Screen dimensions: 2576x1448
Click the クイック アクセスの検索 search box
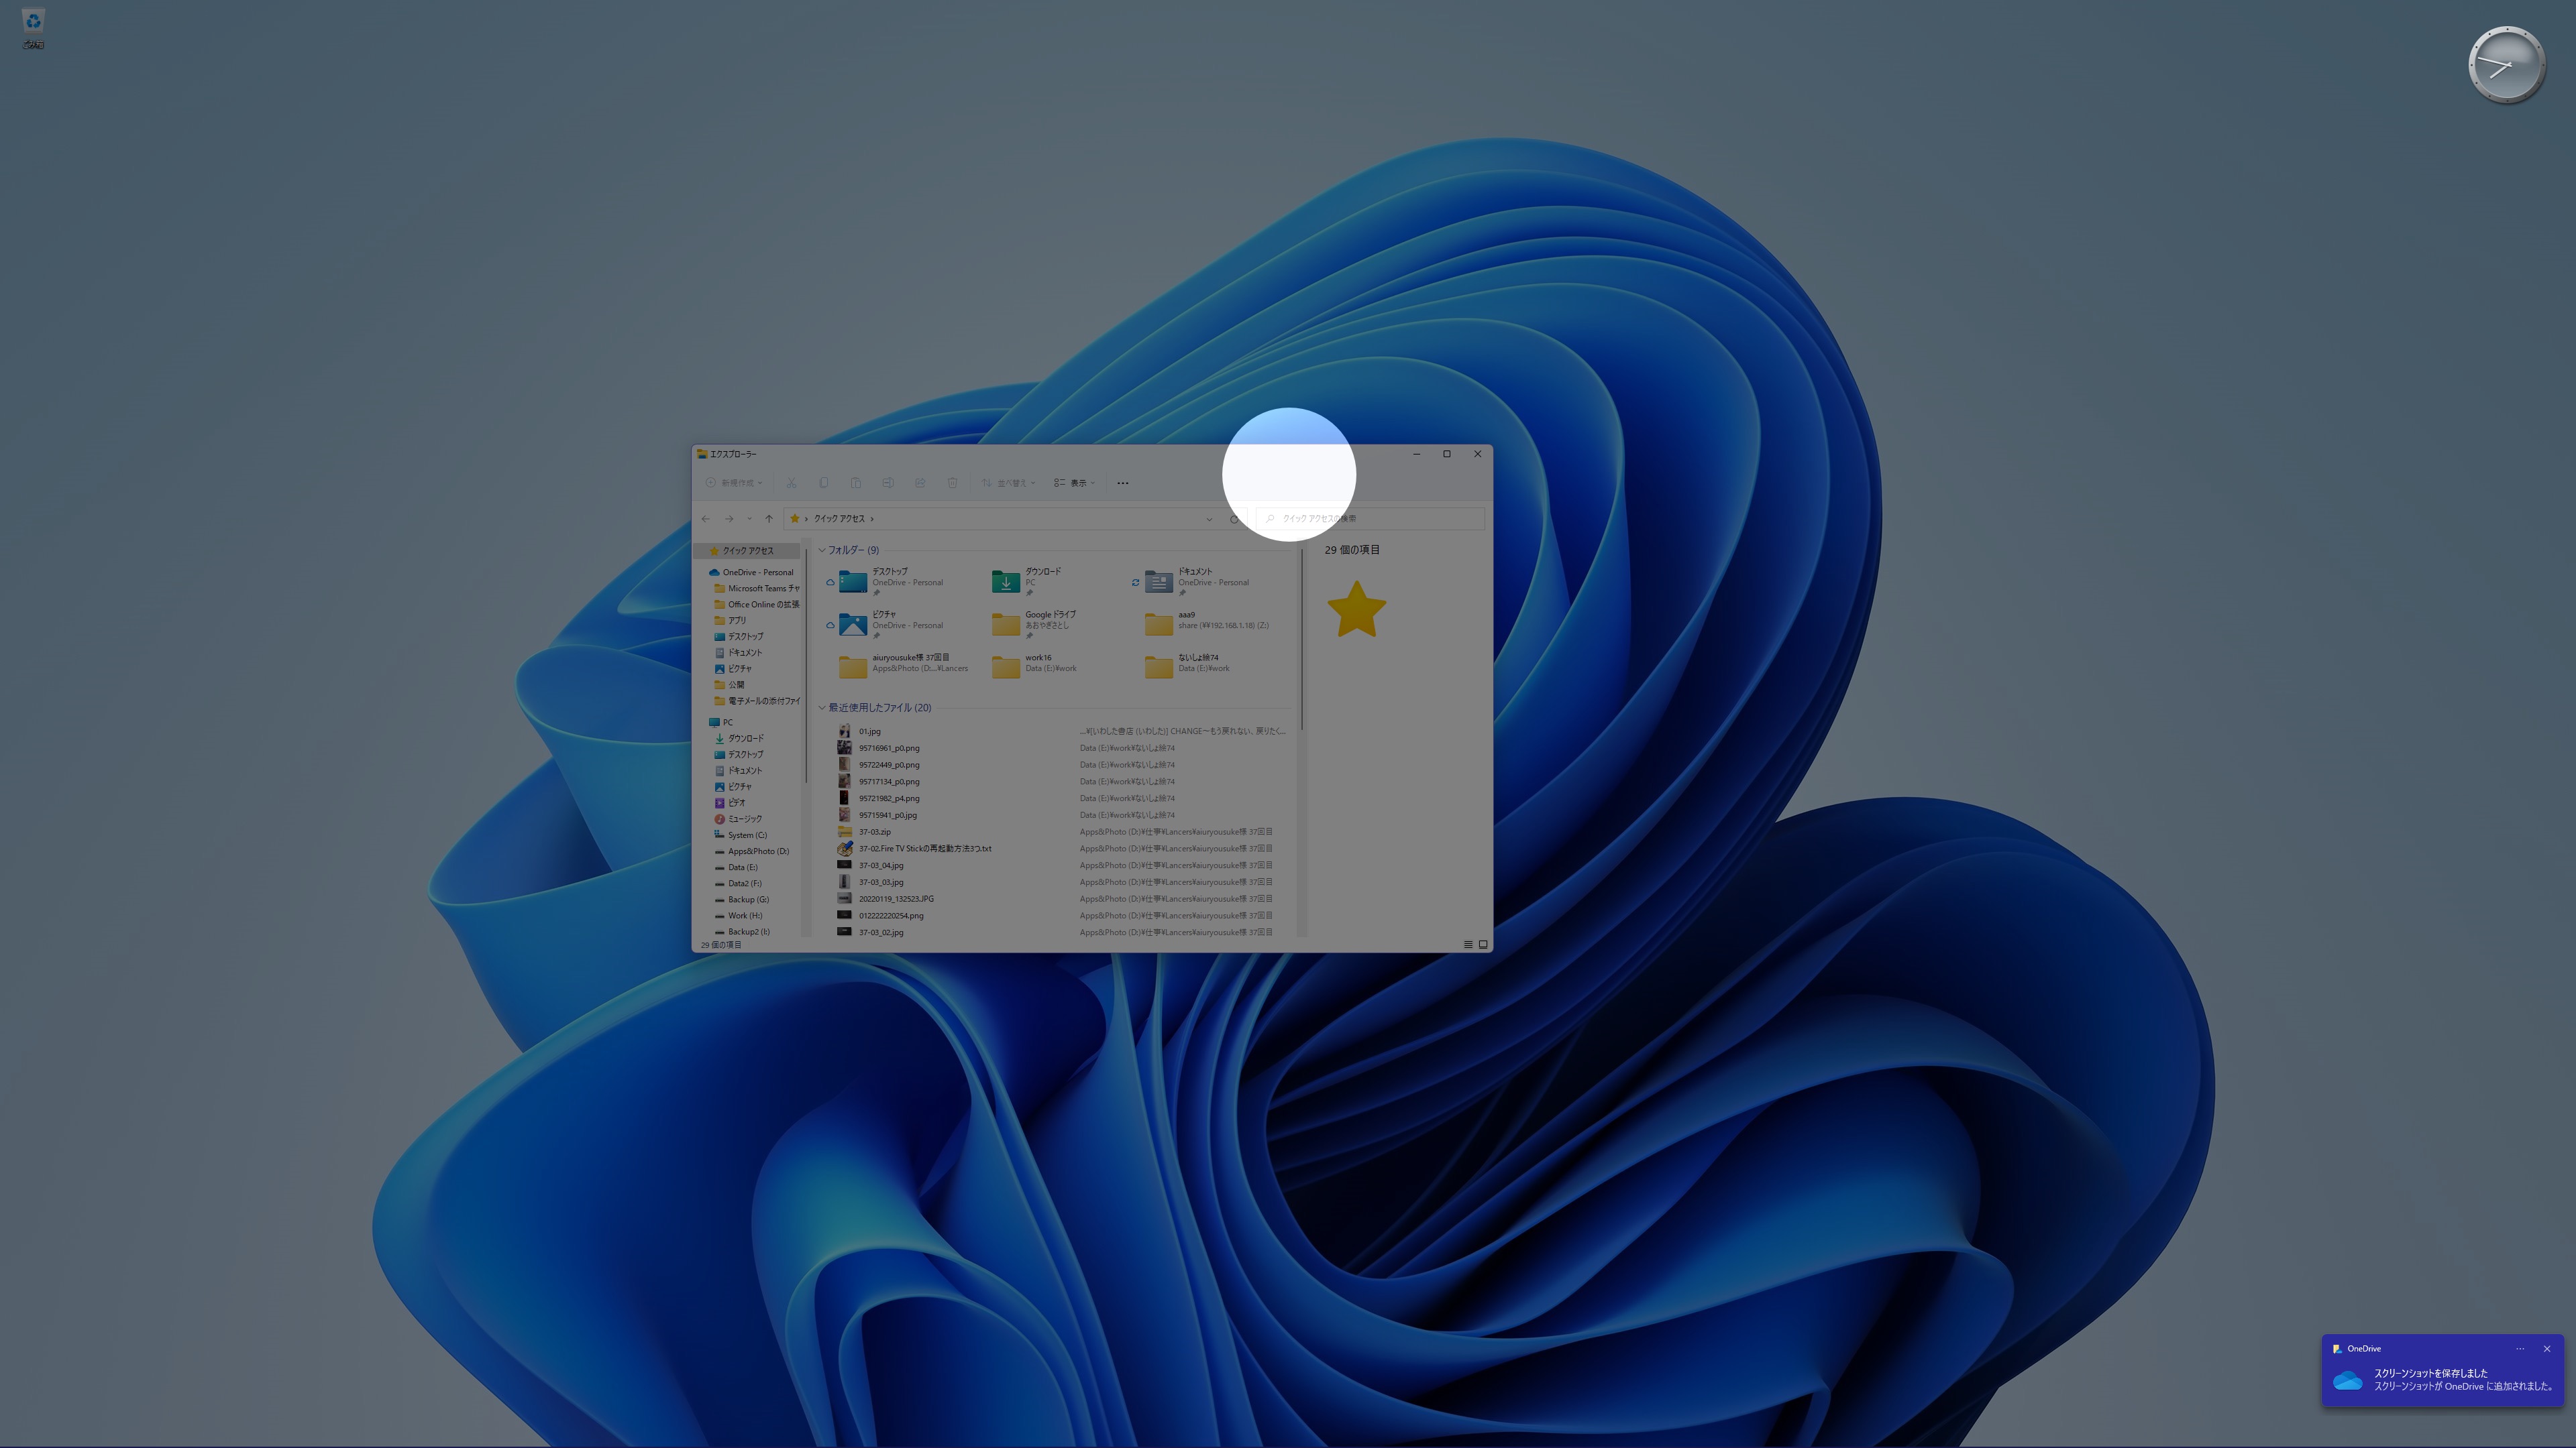point(1369,519)
